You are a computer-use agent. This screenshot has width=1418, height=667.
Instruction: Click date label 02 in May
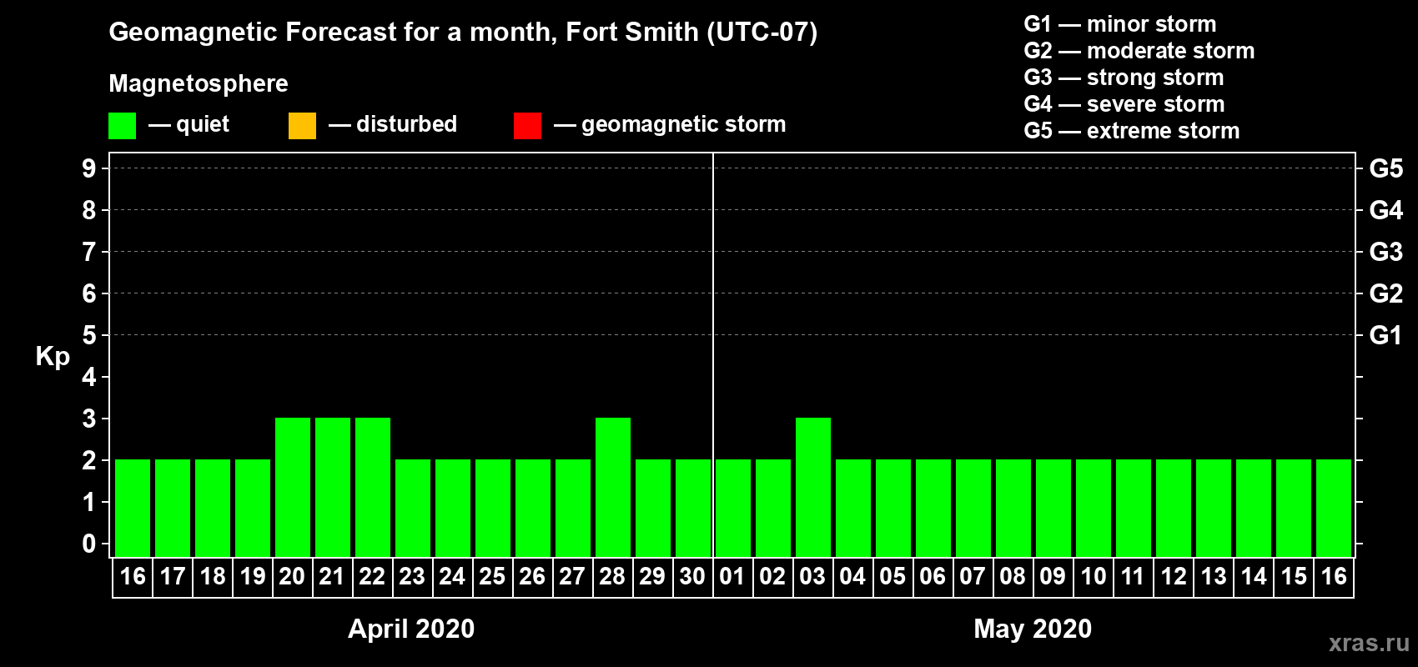772,576
